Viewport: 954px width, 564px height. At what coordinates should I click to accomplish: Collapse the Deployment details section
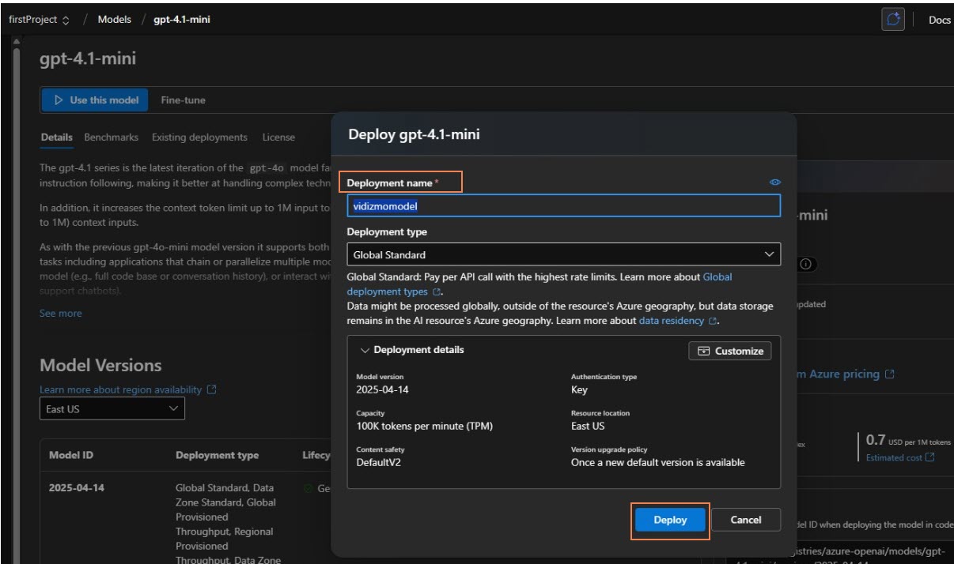[365, 350]
